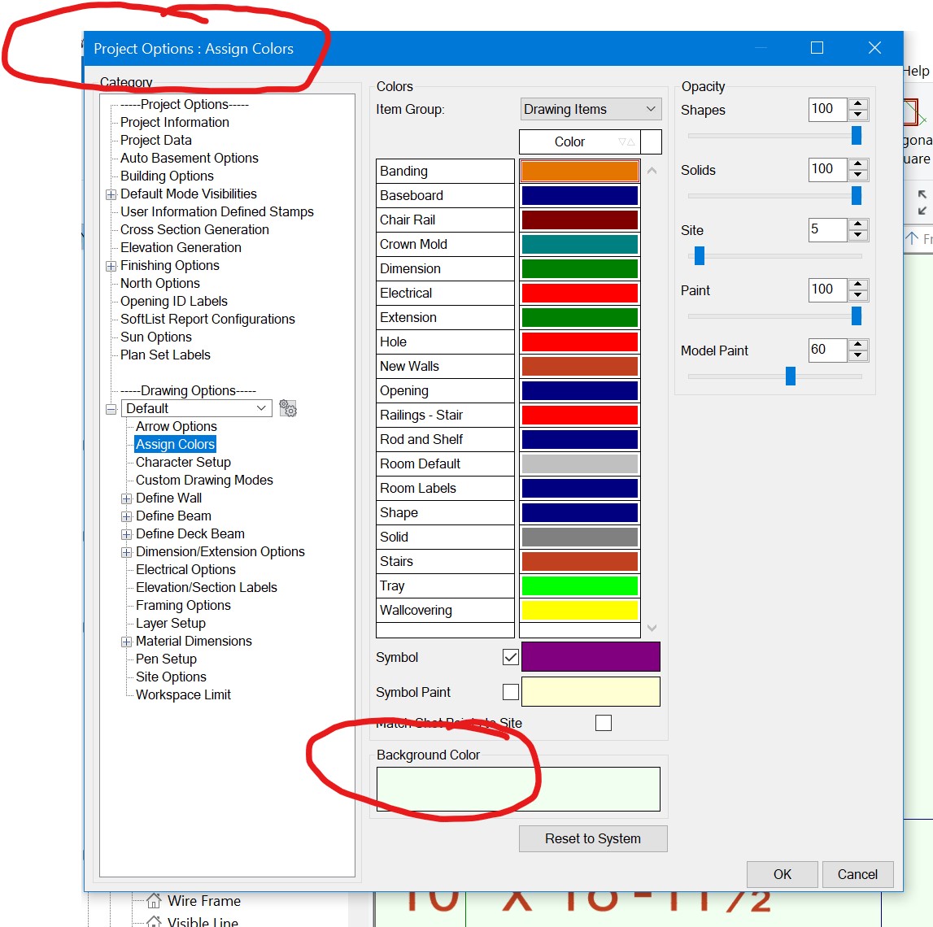Image resolution: width=933 pixels, height=927 pixels.
Task: Confirm changes with the OK button
Action: point(781,874)
